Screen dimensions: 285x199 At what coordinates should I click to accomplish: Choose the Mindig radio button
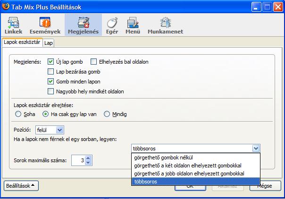point(107,114)
